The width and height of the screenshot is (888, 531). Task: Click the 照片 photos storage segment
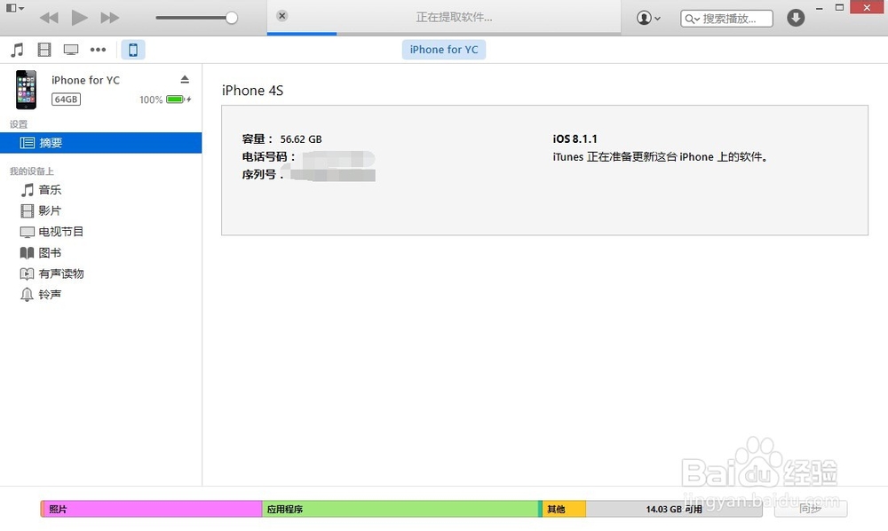[151, 509]
